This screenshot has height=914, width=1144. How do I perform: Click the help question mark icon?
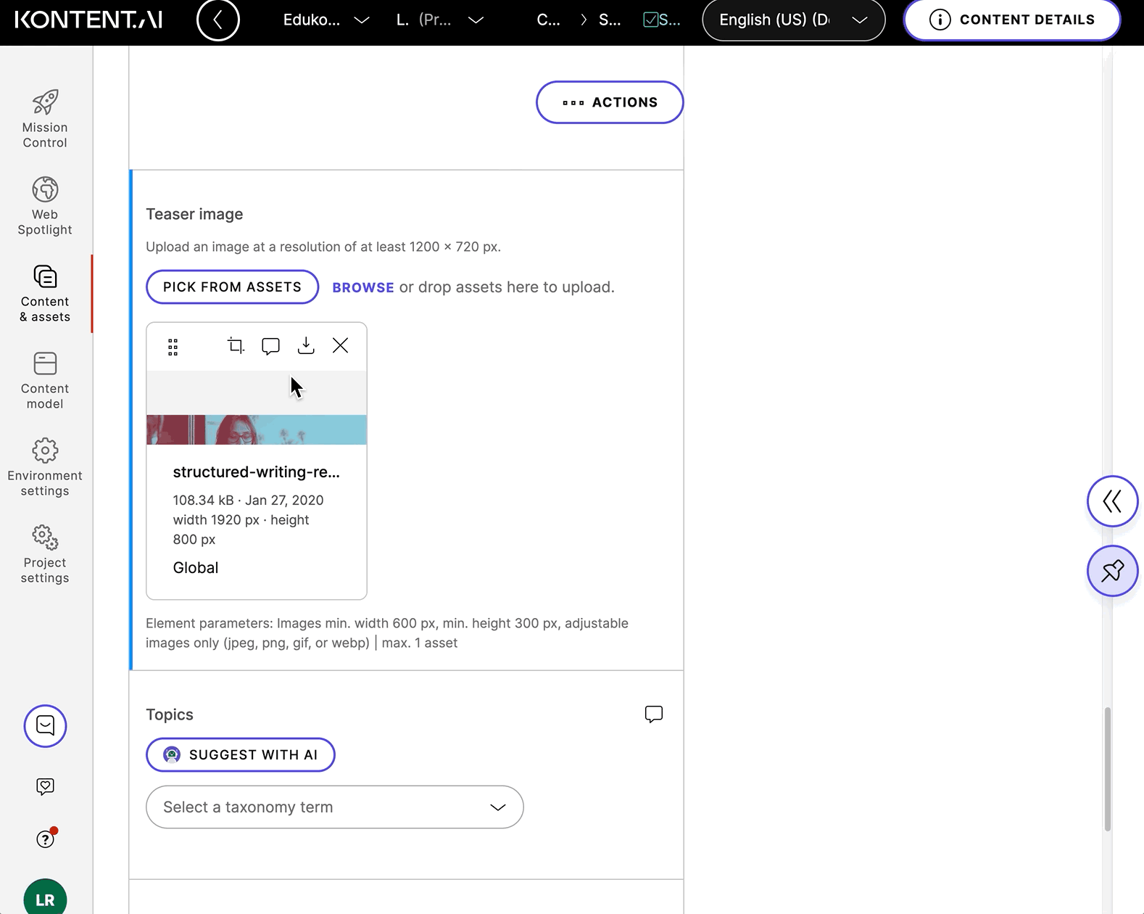(45, 839)
